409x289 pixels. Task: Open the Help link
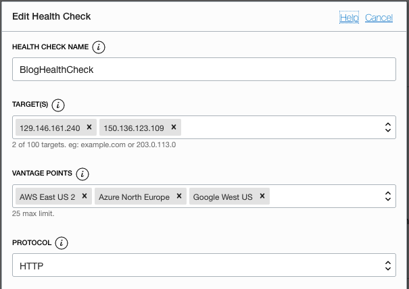[349, 18]
